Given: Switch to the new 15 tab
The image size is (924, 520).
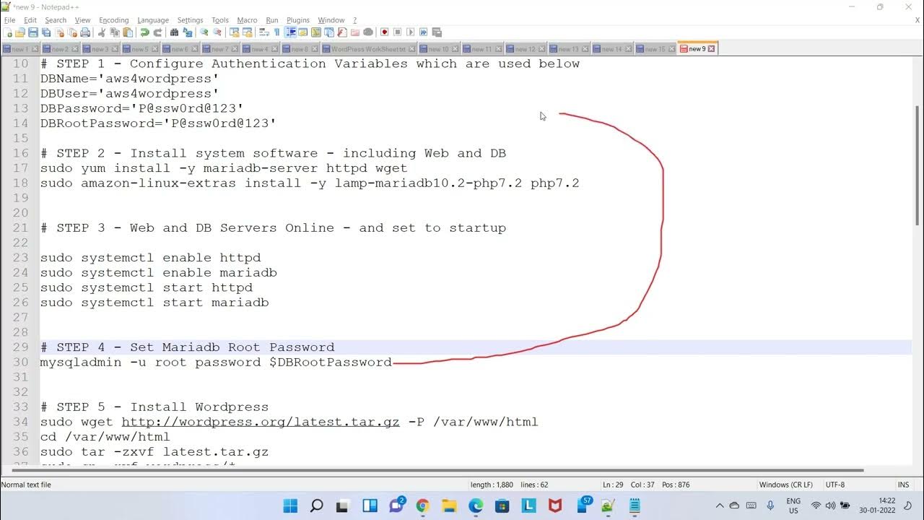Looking at the screenshot, I should coord(655,49).
